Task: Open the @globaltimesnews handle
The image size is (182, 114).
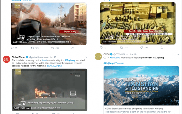Action: (38, 57)
